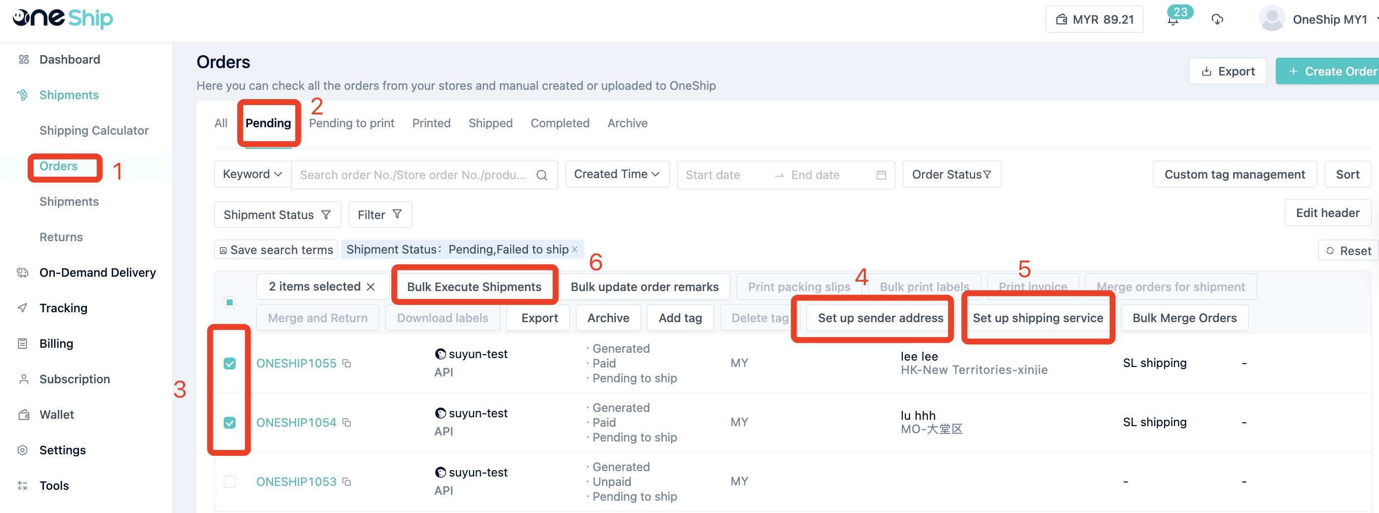This screenshot has height=513, width=1379.
Task: Click Reset search filters
Action: 1348,251
